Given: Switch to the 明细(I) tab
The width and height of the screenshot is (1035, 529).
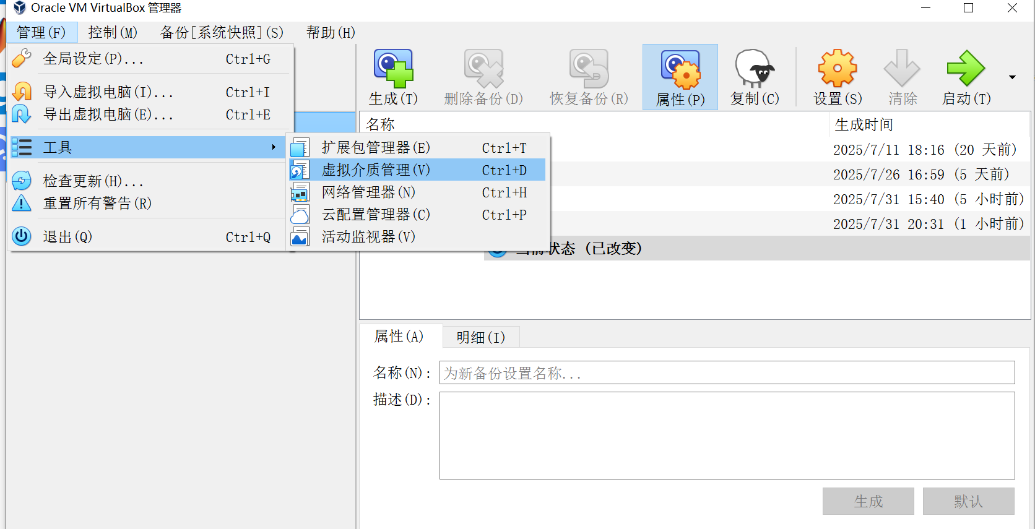Looking at the screenshot, I should click(x=481, y=337).
